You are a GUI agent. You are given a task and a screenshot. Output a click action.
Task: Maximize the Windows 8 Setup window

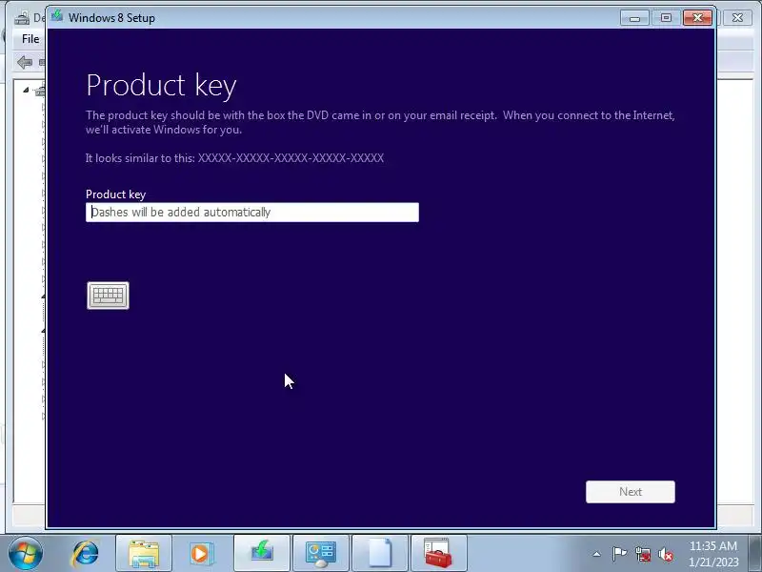pos(666,18)
